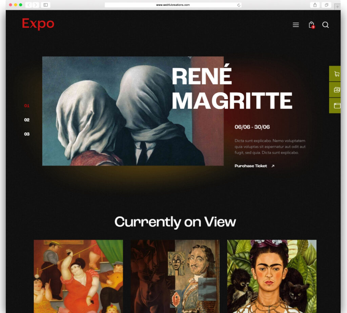Click the Expo logo

point(38,24)
